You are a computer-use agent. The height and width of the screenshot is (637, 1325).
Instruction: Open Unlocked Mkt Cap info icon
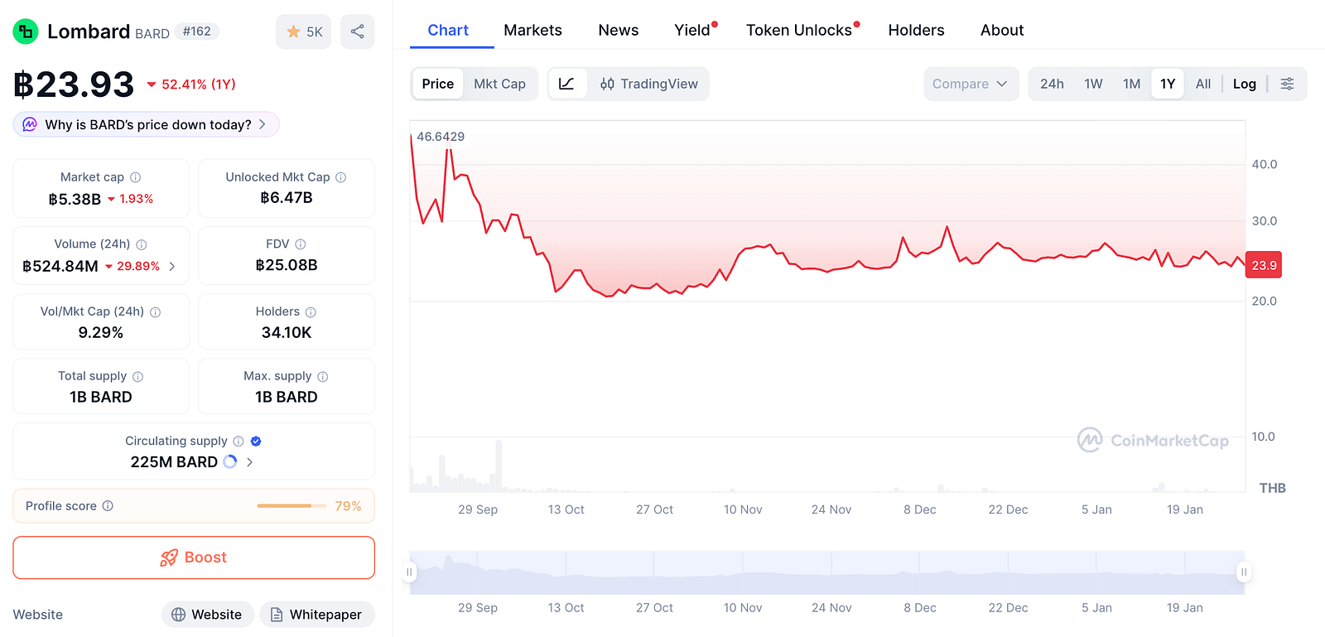341,177
